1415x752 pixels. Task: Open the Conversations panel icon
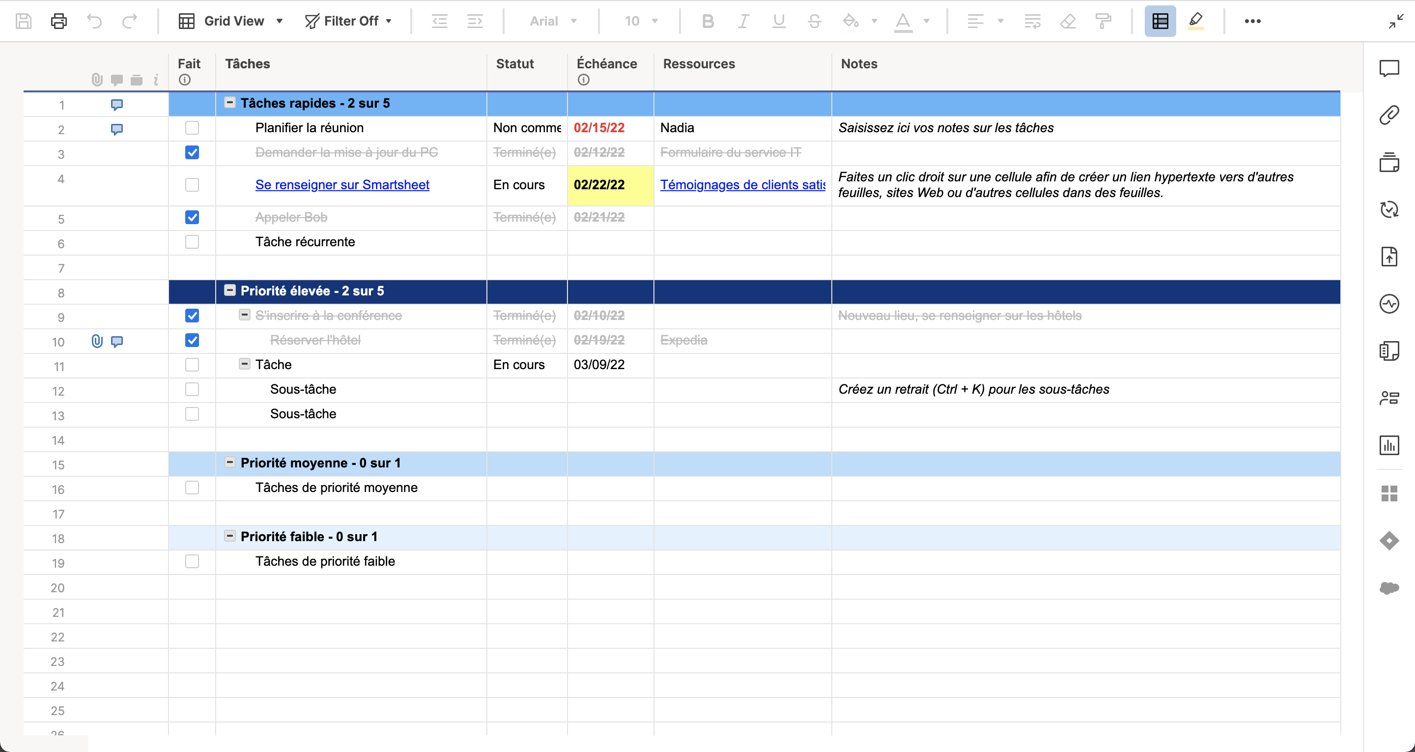(x=1389, y=68)
